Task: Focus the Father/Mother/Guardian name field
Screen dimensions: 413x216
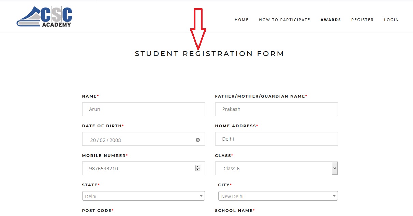Action: (276, 109)
